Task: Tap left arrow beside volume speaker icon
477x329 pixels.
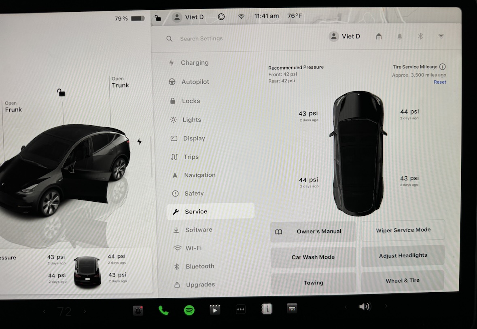Action: pos(346,307)
